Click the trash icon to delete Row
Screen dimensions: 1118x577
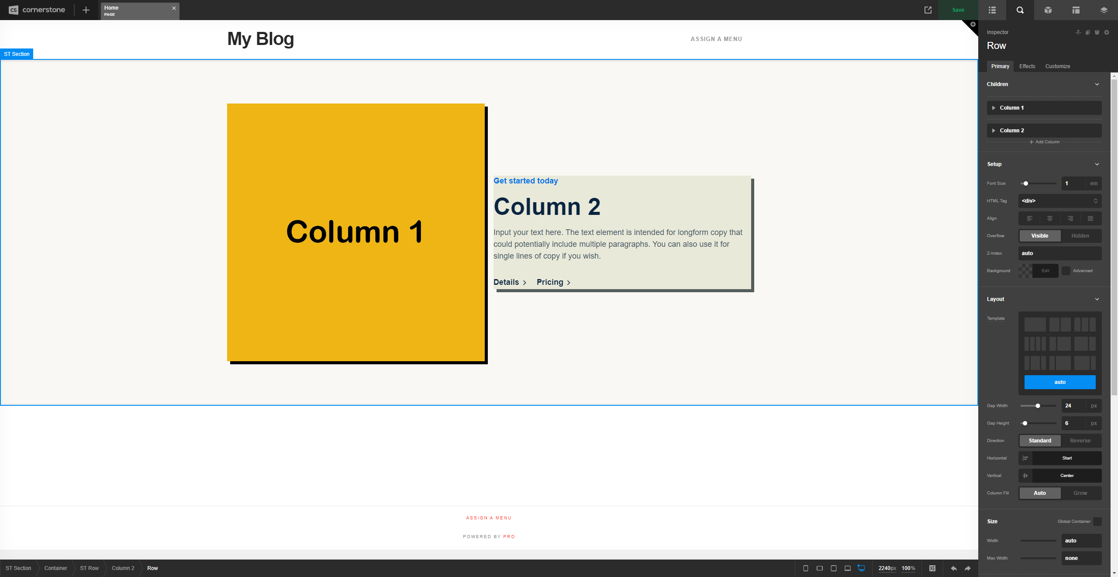(x=1097, y=32)
